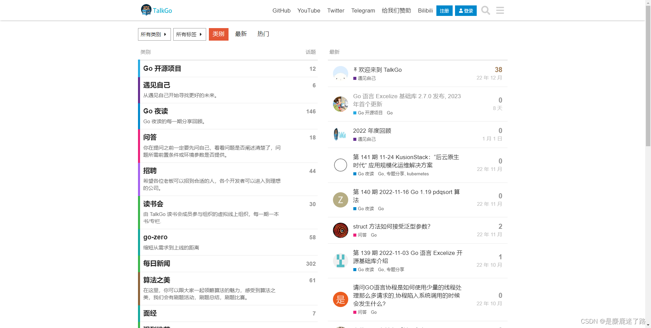Click the browser vertical scrollbar thumb
Viewport: 651px width, 328px height.
coord(648,76)
